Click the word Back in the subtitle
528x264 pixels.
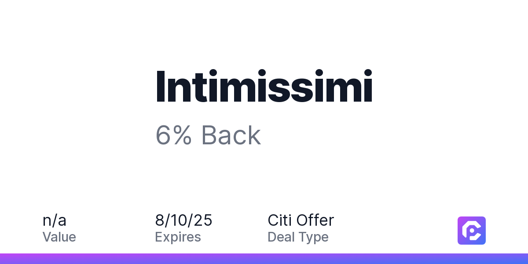click(231, 136)
